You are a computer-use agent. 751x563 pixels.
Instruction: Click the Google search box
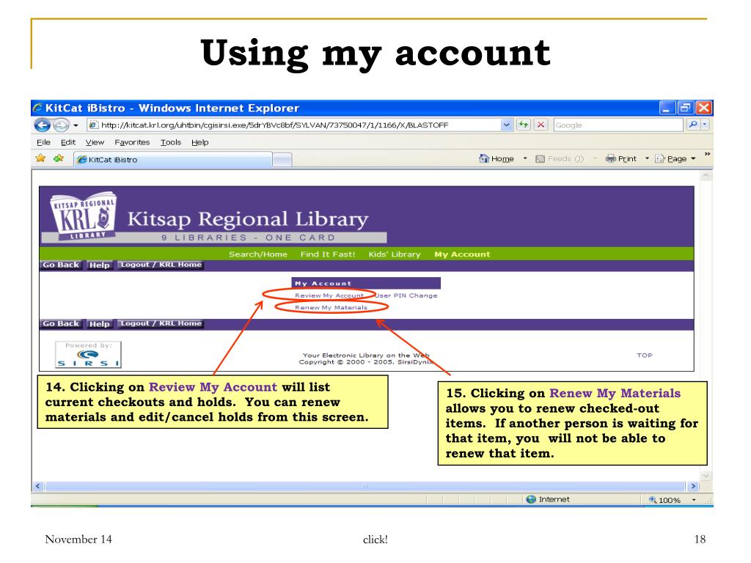tap(618, 125)
